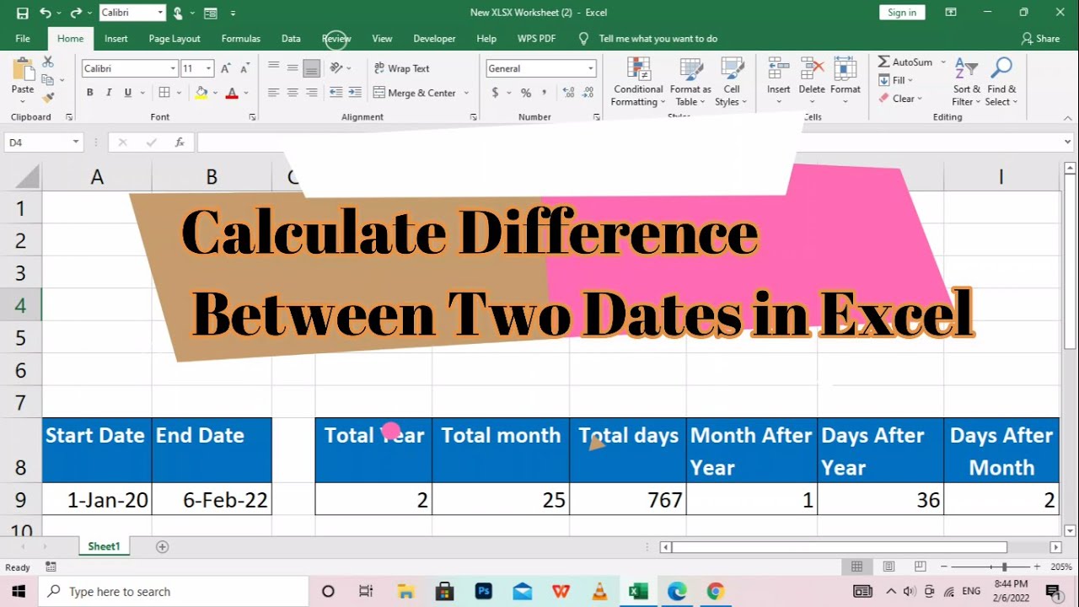The height and width of the screenshot is (607, 1079).
Task: Open the Name Box dropdown arrow
Action: (76, 142)
